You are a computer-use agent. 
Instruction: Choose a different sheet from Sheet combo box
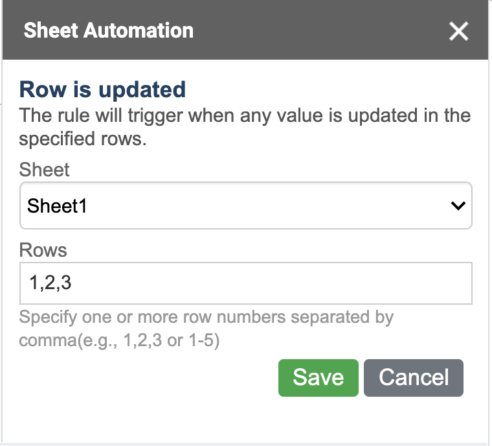tap(246, 205)
